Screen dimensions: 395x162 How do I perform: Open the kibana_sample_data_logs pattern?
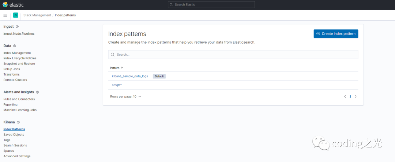click(130, 76)
